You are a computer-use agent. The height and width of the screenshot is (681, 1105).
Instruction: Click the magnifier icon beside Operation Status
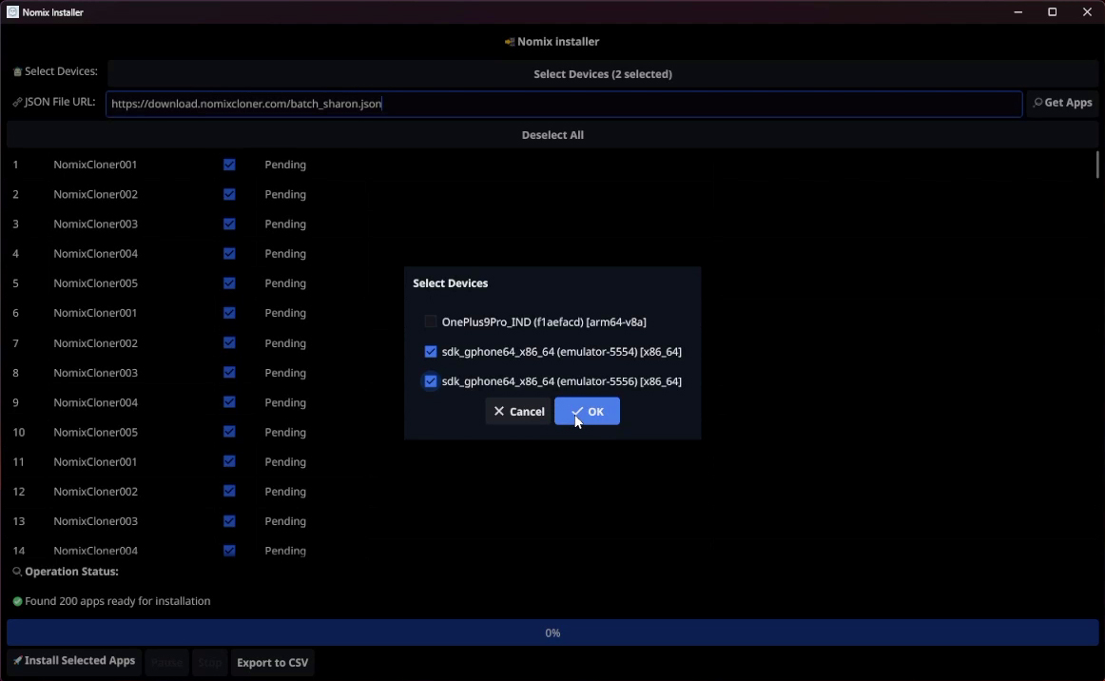point(18,572)
